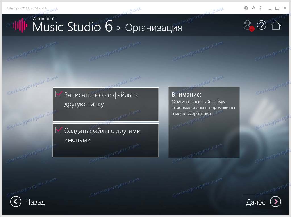Uncheck 'Записать новые файлы в другую папку'

coord(59,94)
